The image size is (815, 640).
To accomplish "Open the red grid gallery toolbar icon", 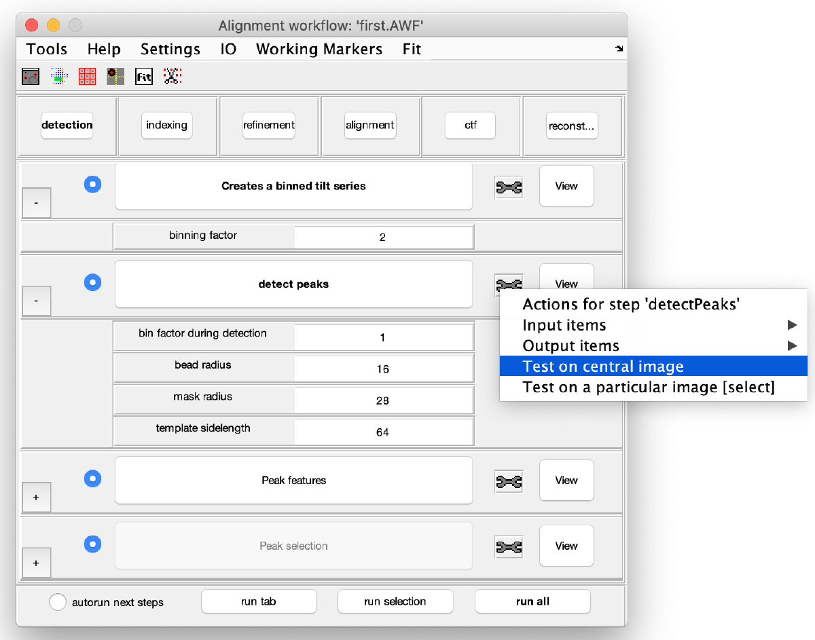I will point(87,76).
